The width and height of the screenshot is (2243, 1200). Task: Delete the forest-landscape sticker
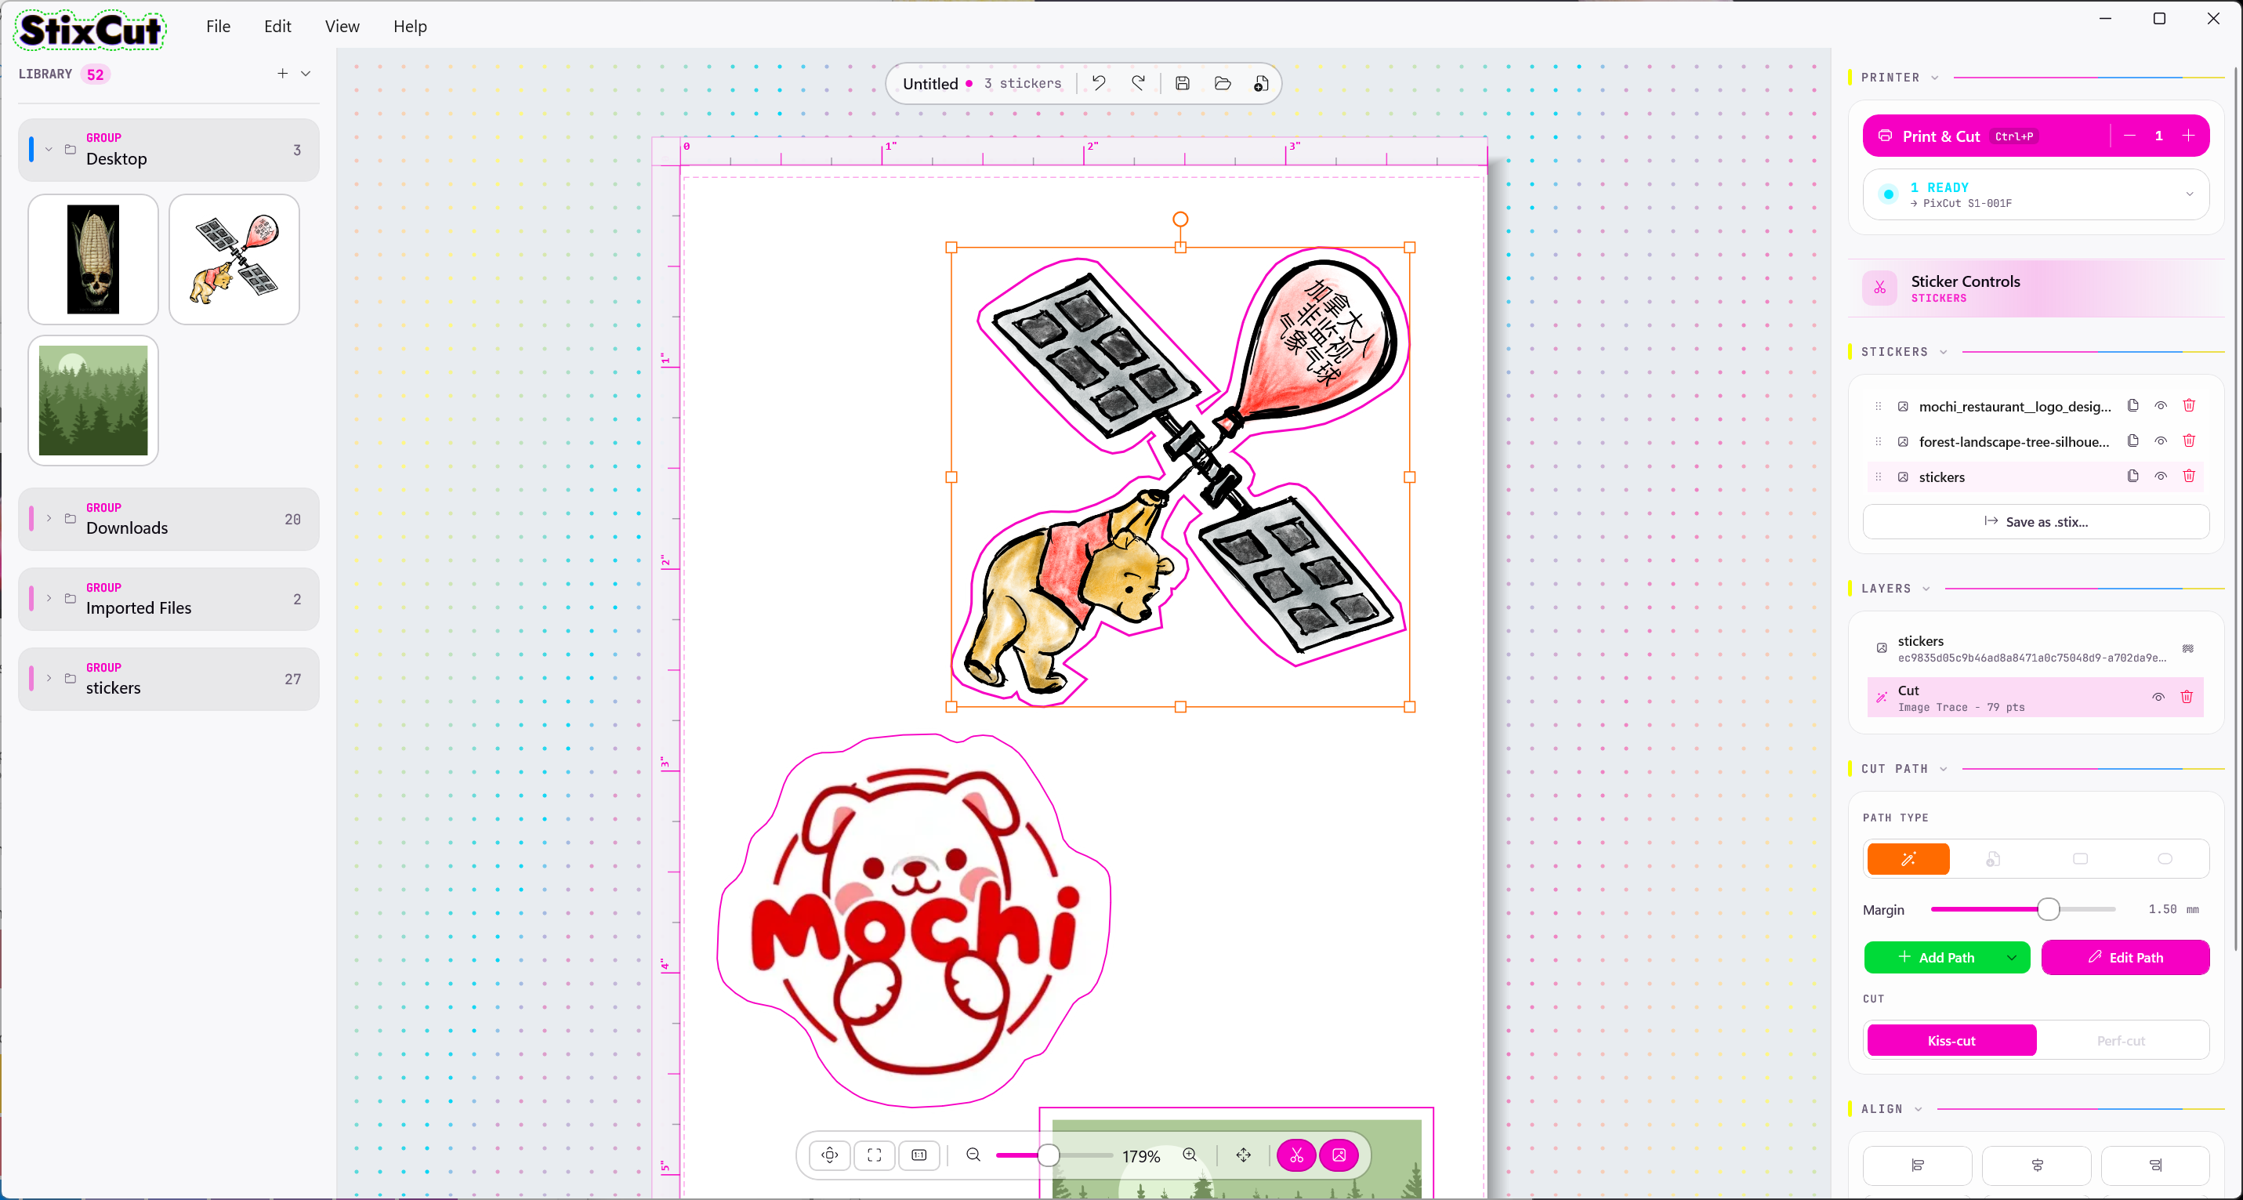click(2189, 440)
